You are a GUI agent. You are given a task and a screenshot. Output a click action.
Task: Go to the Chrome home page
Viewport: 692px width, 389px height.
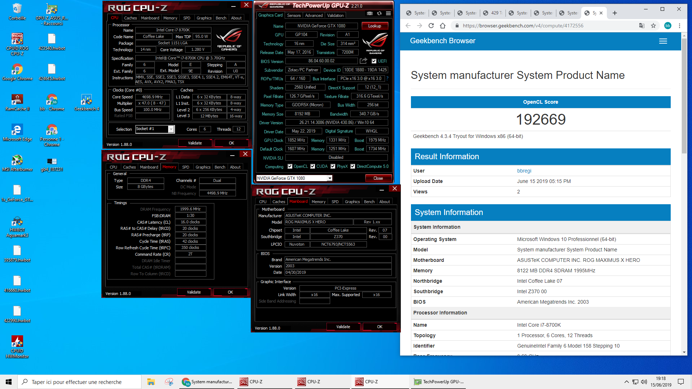[443, 26]
